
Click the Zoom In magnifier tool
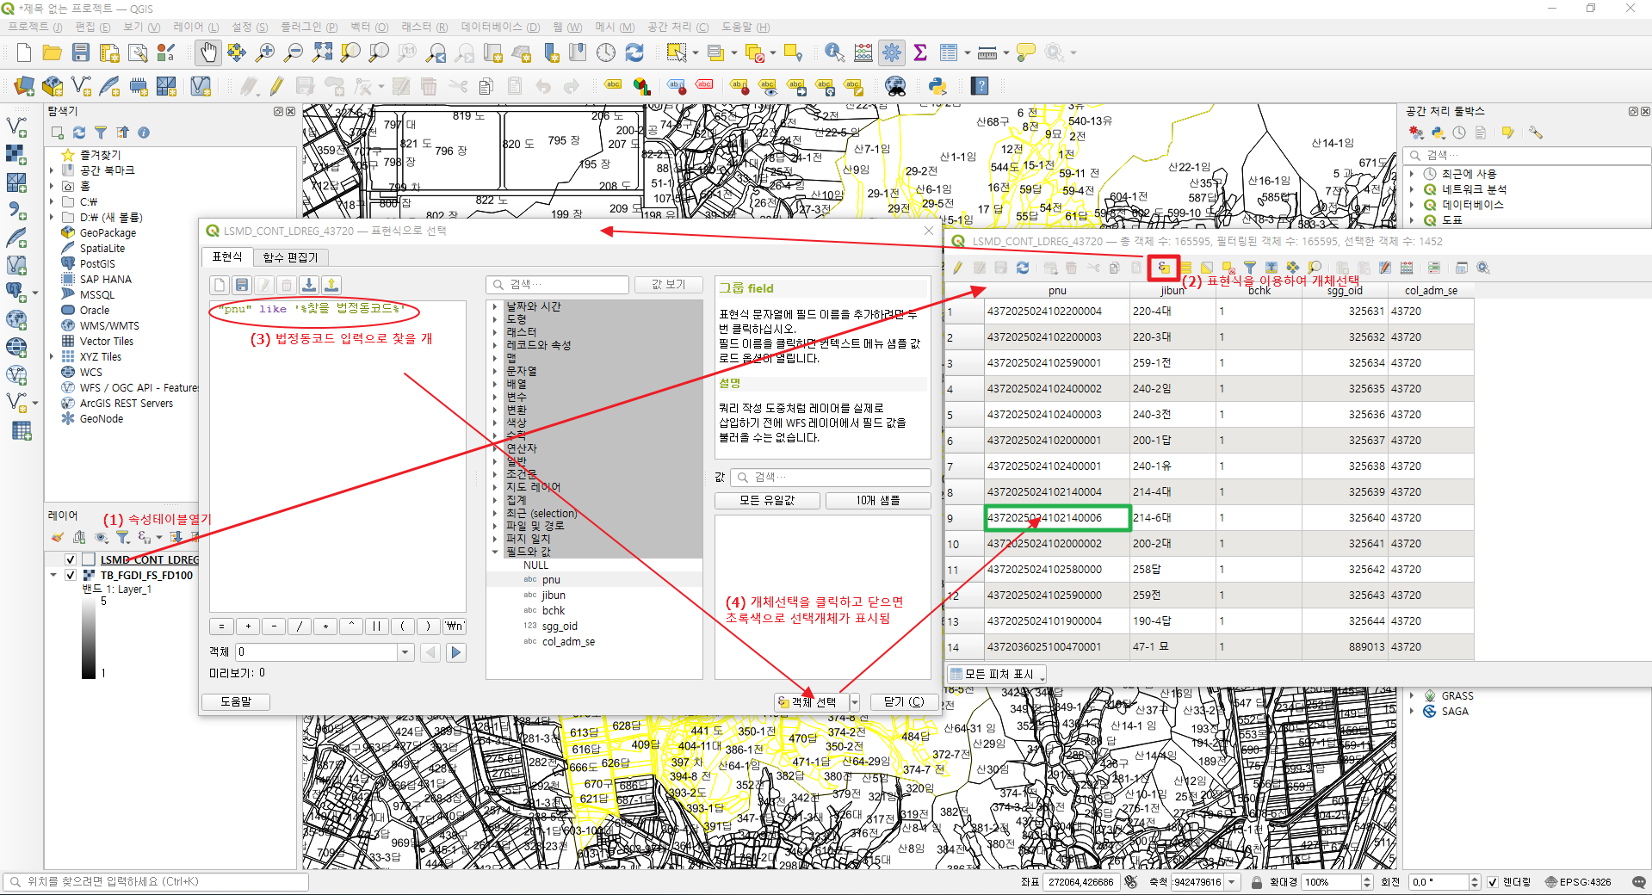[x=265, y=52]
